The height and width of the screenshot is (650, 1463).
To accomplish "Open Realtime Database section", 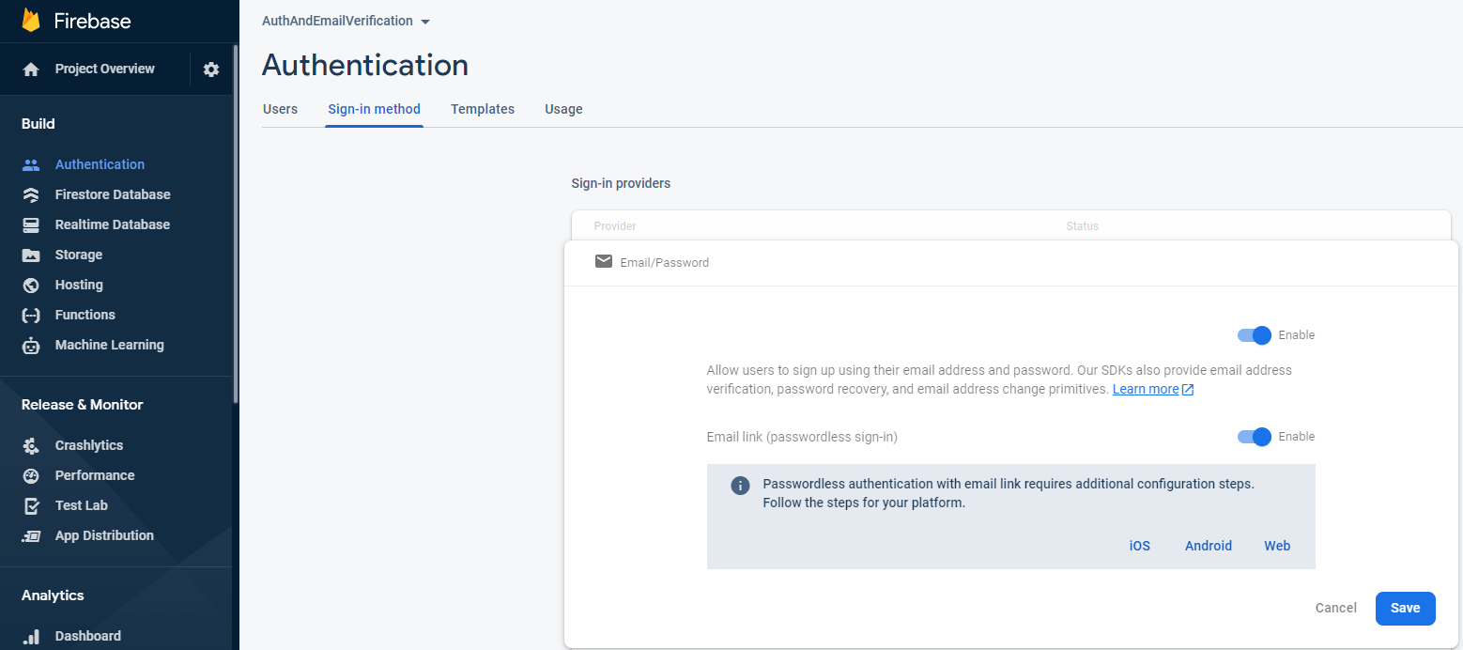I will [113, 224].
